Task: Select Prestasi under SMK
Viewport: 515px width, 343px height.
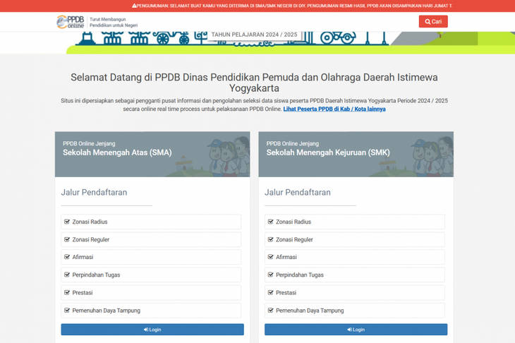Action: point(355,292)
